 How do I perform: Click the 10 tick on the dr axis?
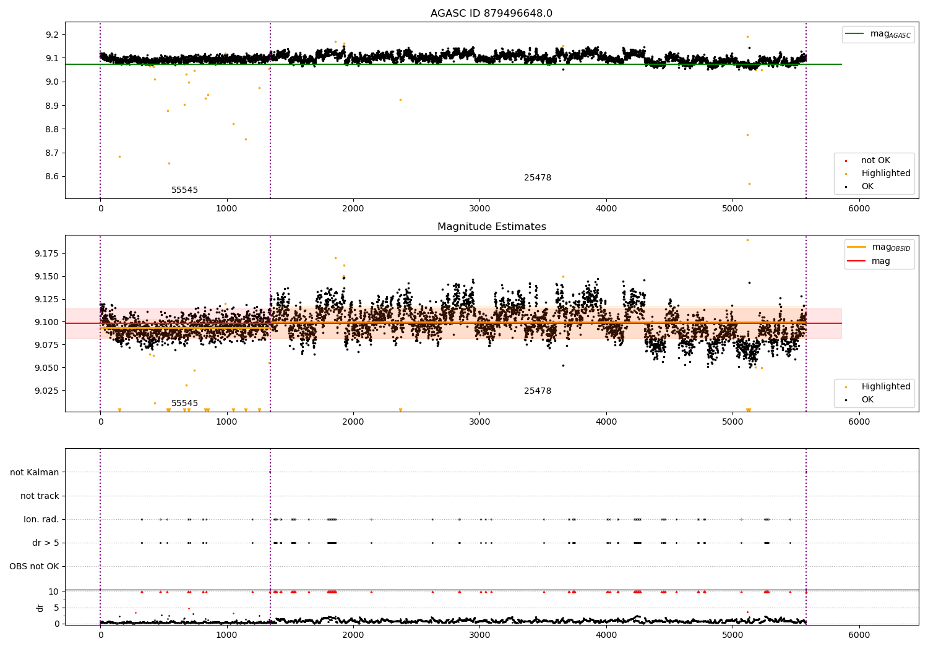[x=54, y=592]
